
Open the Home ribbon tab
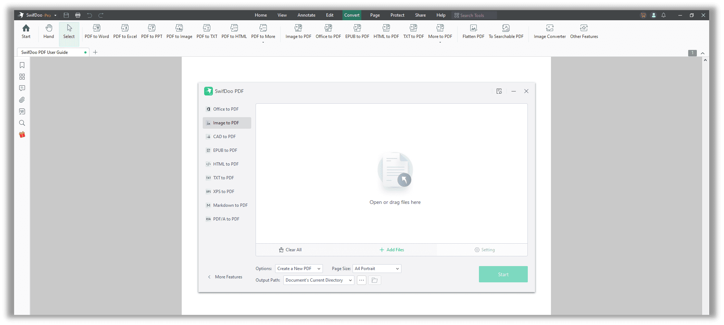(261, 15)
